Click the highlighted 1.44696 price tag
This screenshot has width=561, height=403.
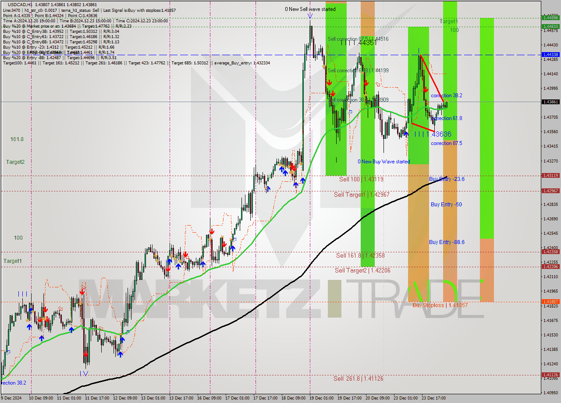[550, 18]
